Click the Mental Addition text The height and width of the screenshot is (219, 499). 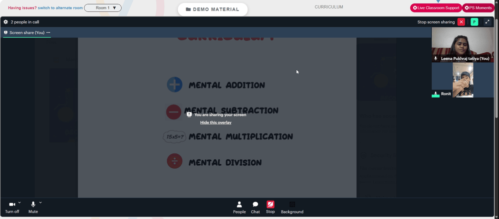click(x=227, y=85)
